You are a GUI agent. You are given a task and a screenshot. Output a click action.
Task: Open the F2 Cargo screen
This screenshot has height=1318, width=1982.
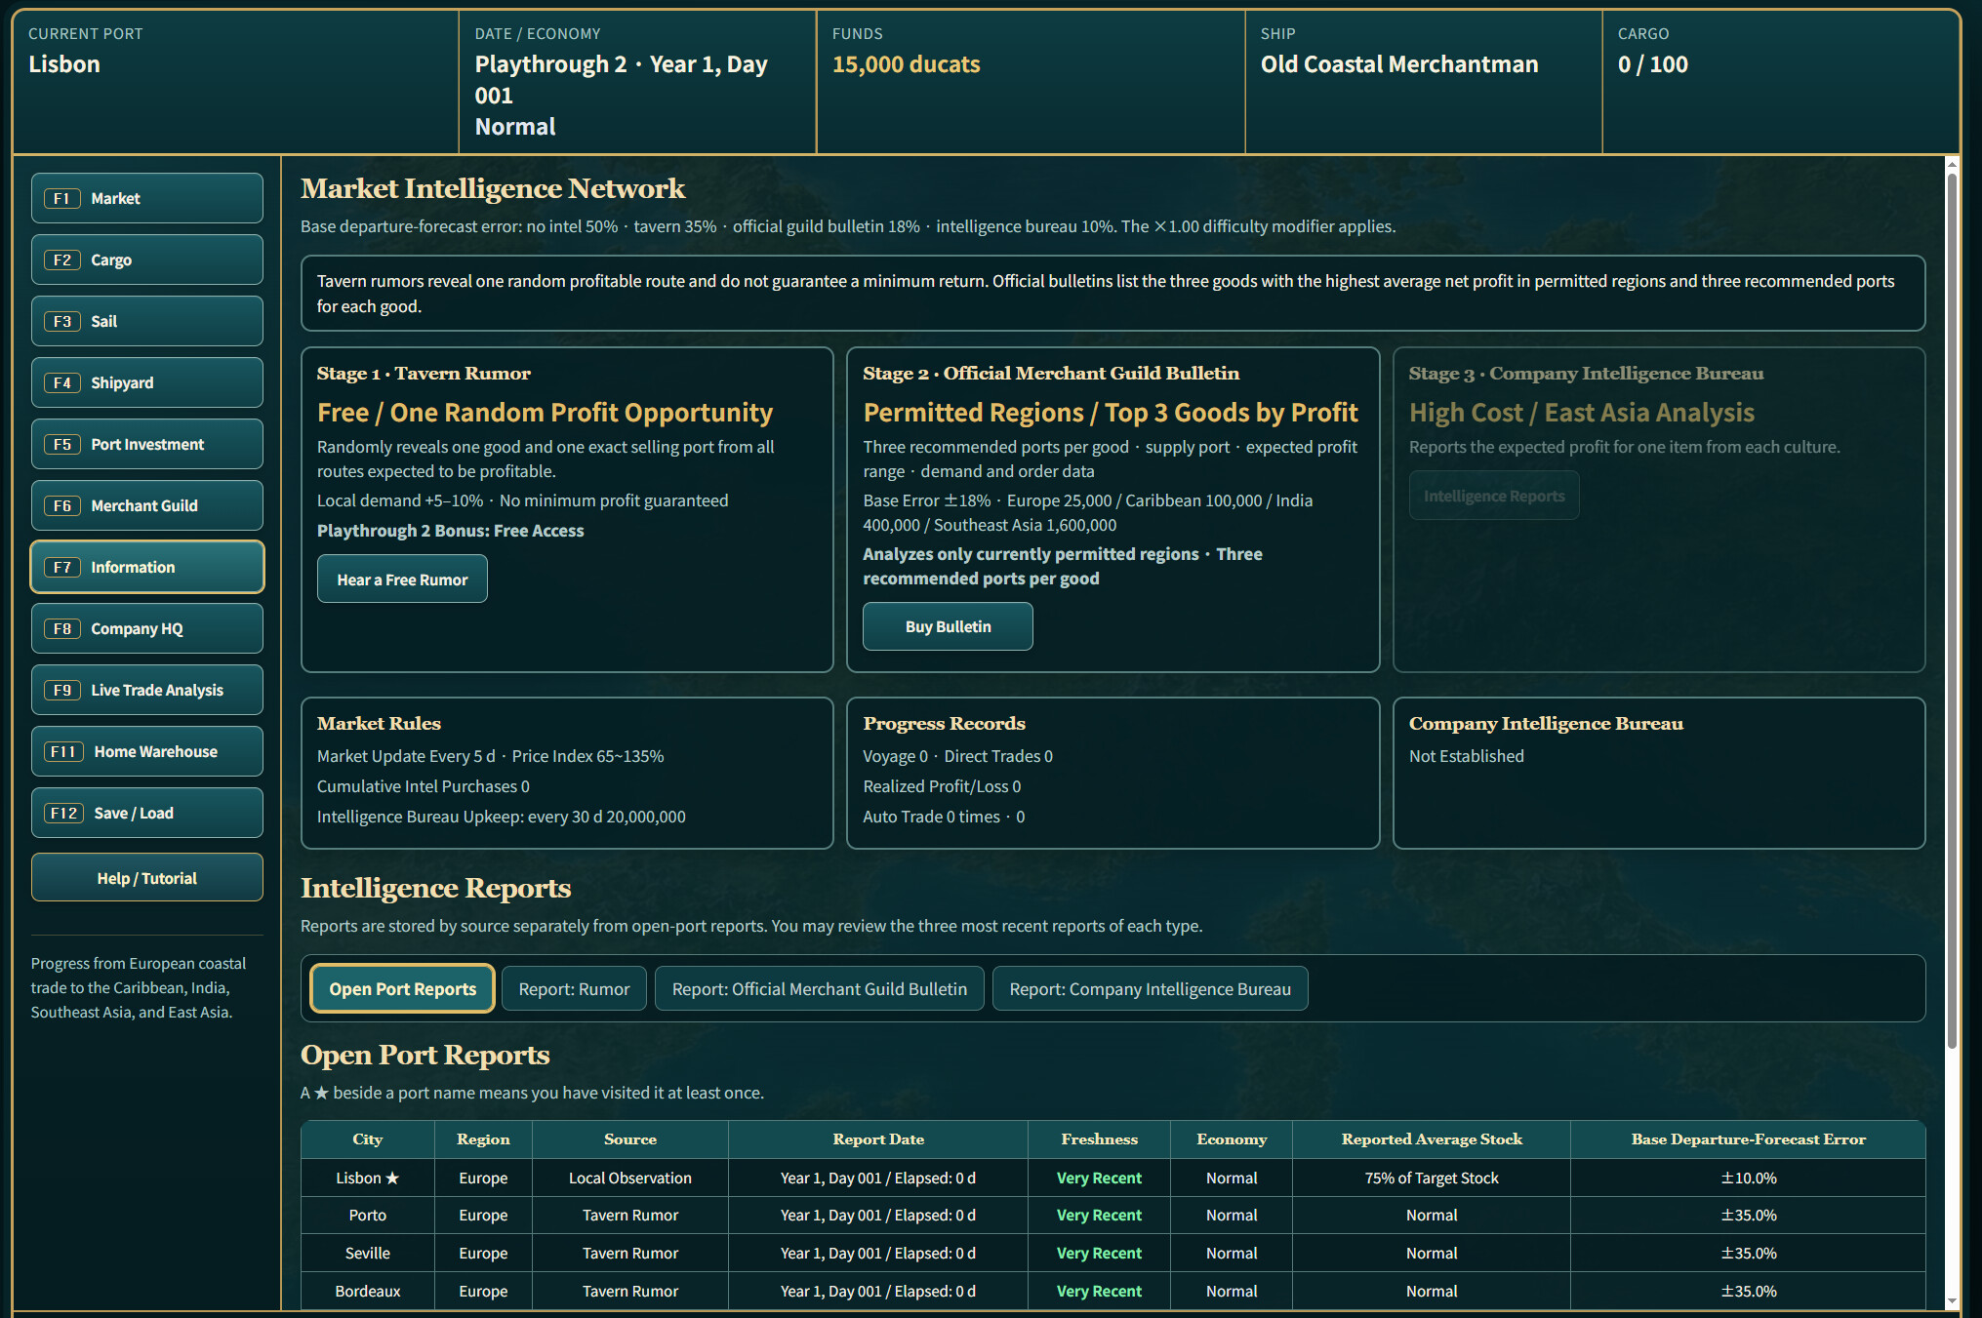click(x=147, y=260)
